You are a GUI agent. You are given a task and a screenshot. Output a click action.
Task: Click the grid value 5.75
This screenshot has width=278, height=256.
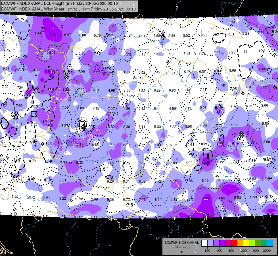[187, 72]
